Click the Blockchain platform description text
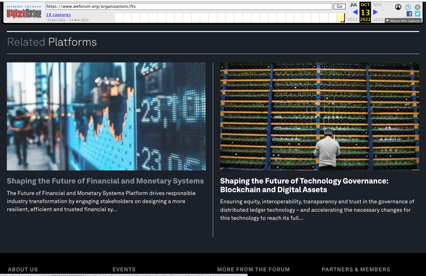The height and width of the screenshot is (276, 426). tap(317, 210)
